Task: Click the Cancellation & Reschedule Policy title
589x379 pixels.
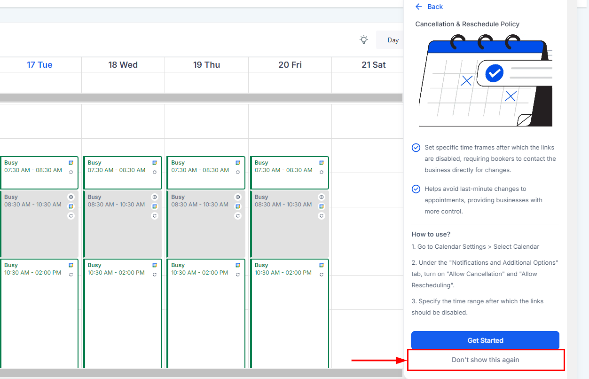Action: coord(467,24)
